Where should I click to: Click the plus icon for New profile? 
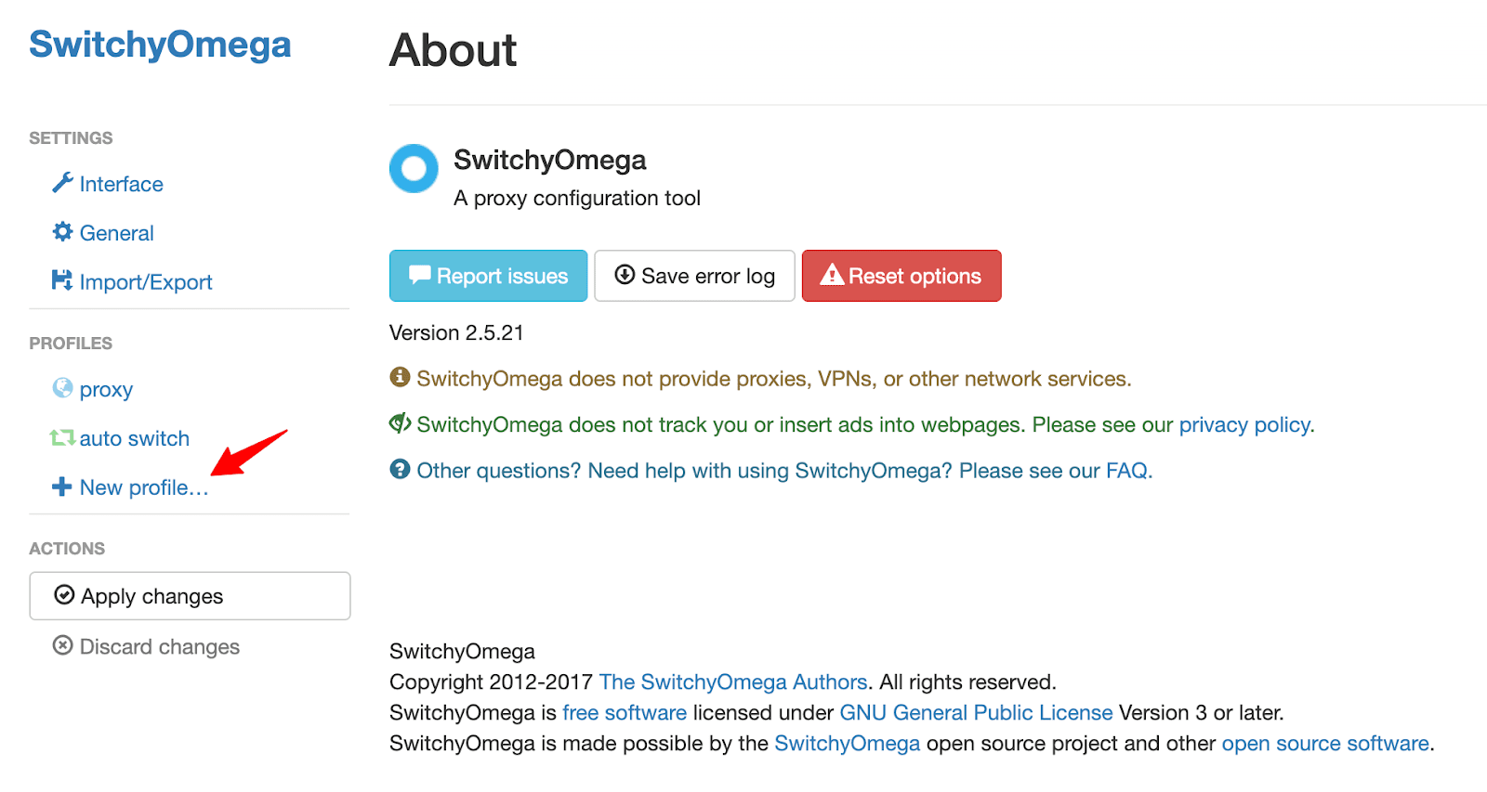(x=62, y=487)
